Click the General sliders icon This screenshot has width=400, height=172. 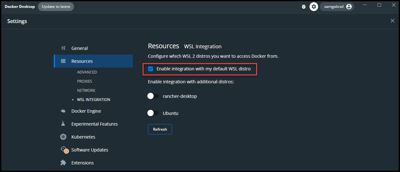(63, 48)
